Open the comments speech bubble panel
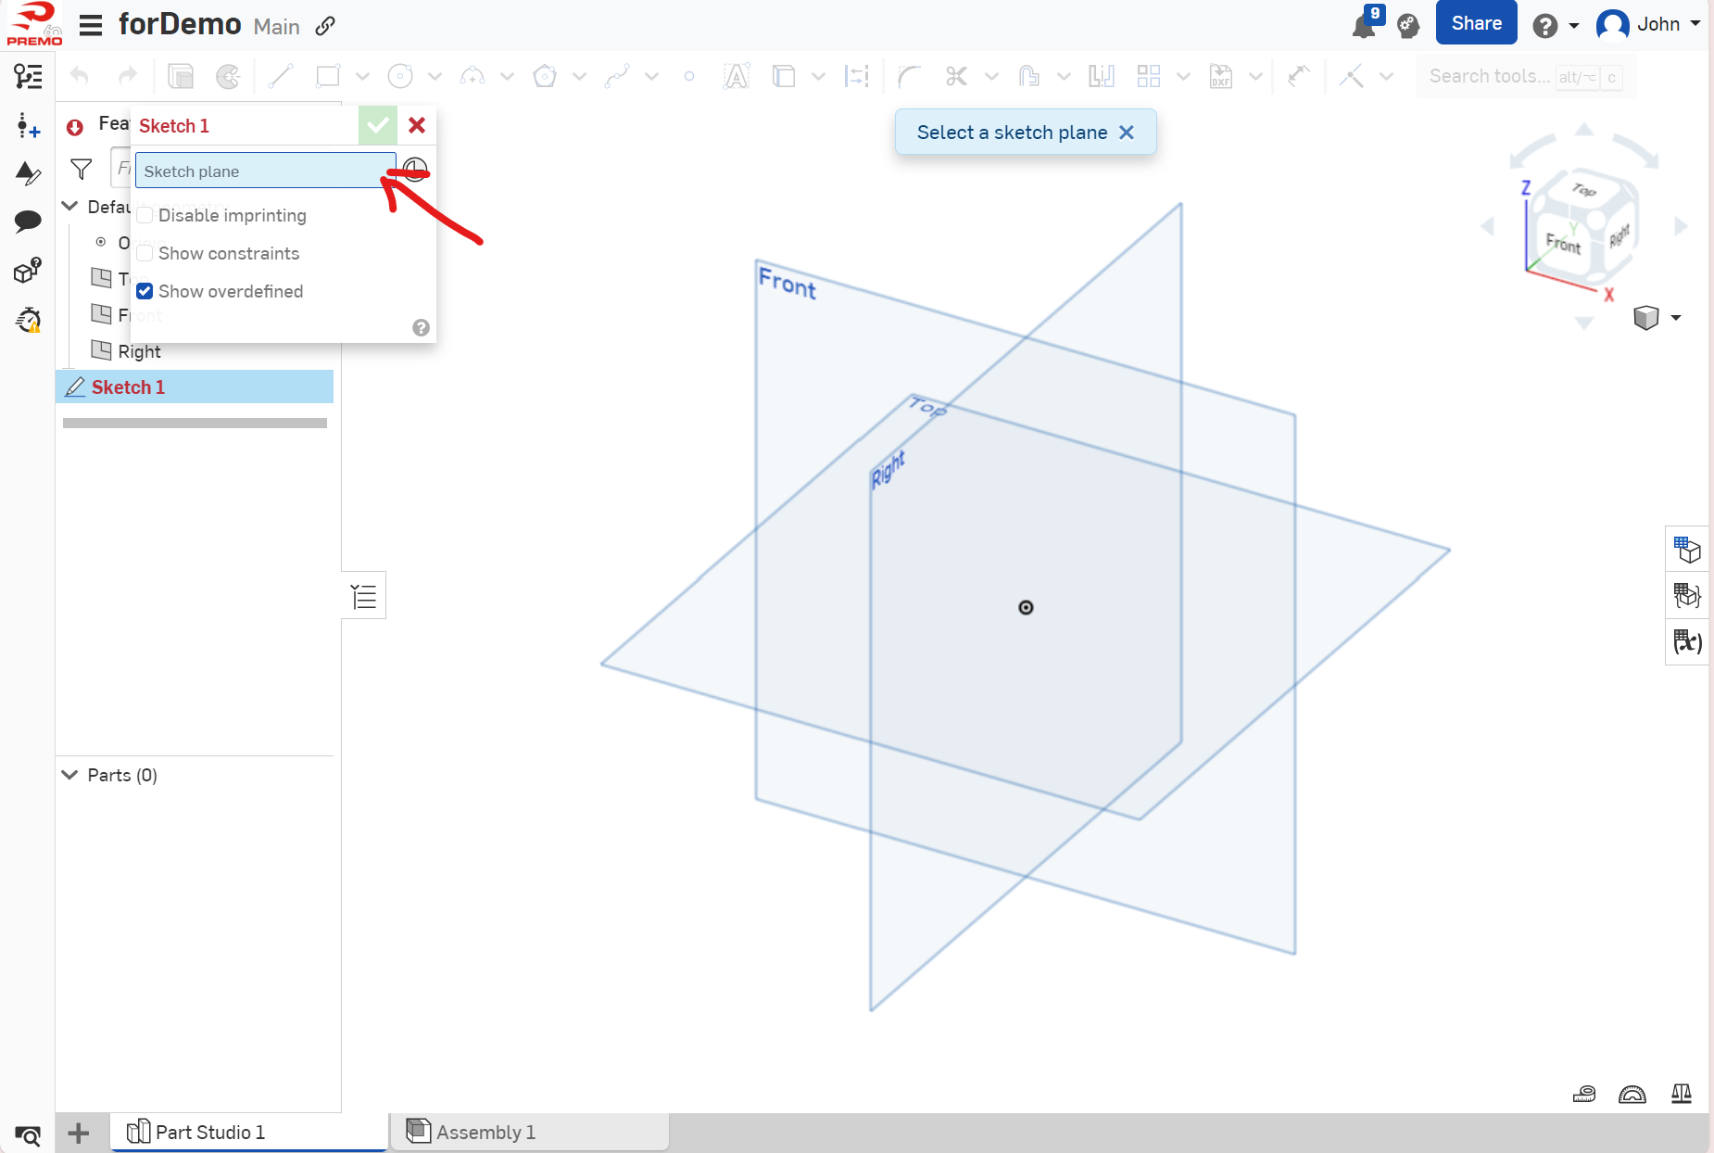The height and width of the screenshot is (1153, 1714). pyautogui.click(x=28, y=221)
